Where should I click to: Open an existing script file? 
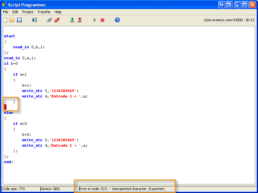point(12,20)
